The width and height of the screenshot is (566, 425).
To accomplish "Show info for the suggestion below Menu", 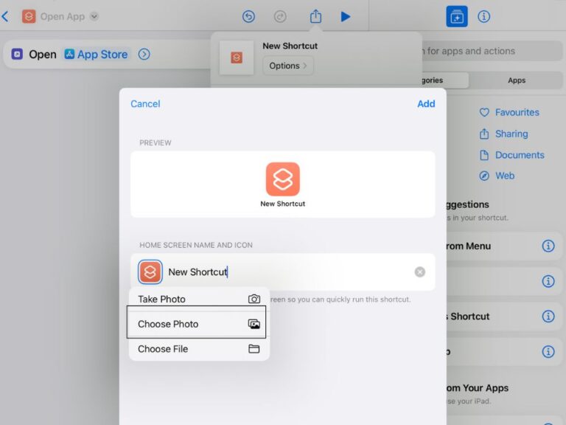I will tap(548, 281).
